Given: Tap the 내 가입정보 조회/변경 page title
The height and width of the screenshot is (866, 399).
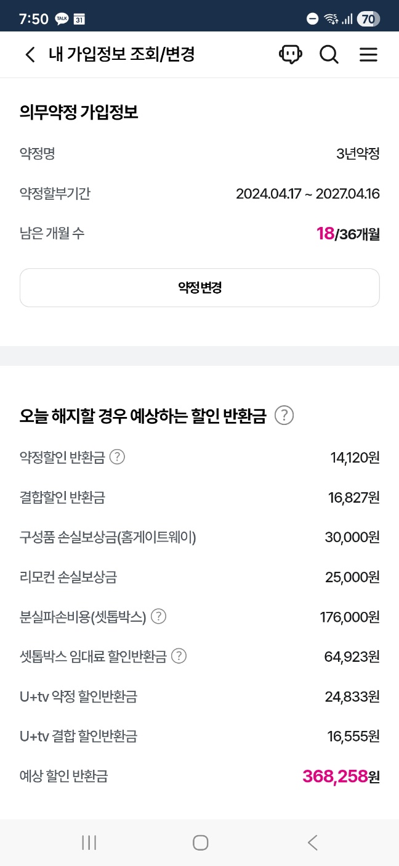Looking at the screenshot, I should coord(121,55).
